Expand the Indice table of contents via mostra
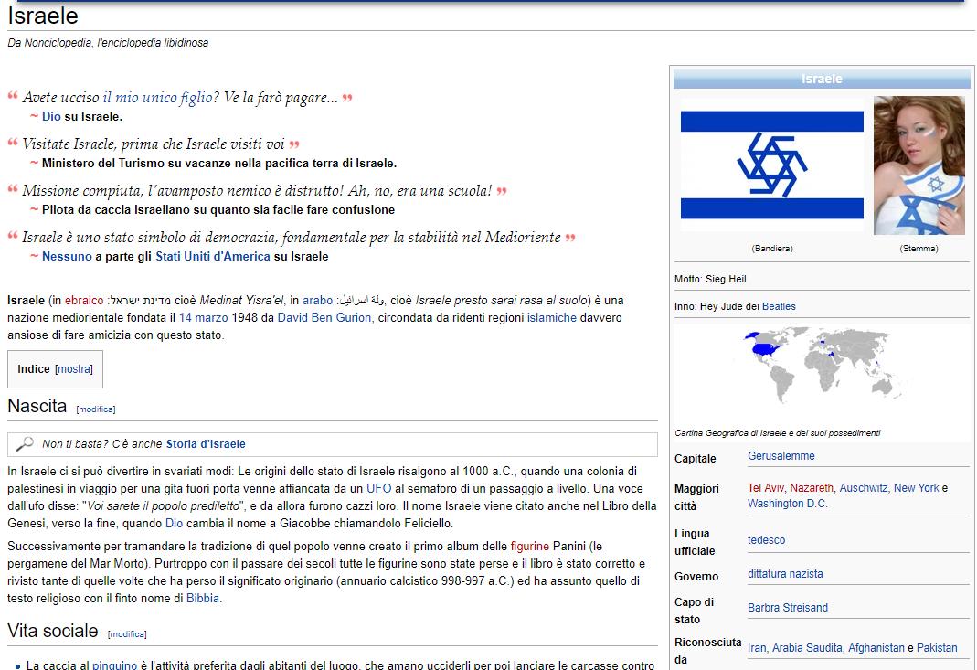 (x=74, y=369)
